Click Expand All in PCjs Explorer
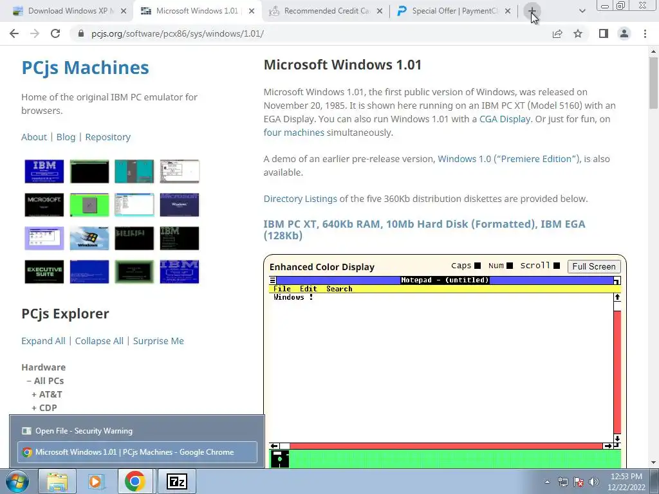 (43, 341)
